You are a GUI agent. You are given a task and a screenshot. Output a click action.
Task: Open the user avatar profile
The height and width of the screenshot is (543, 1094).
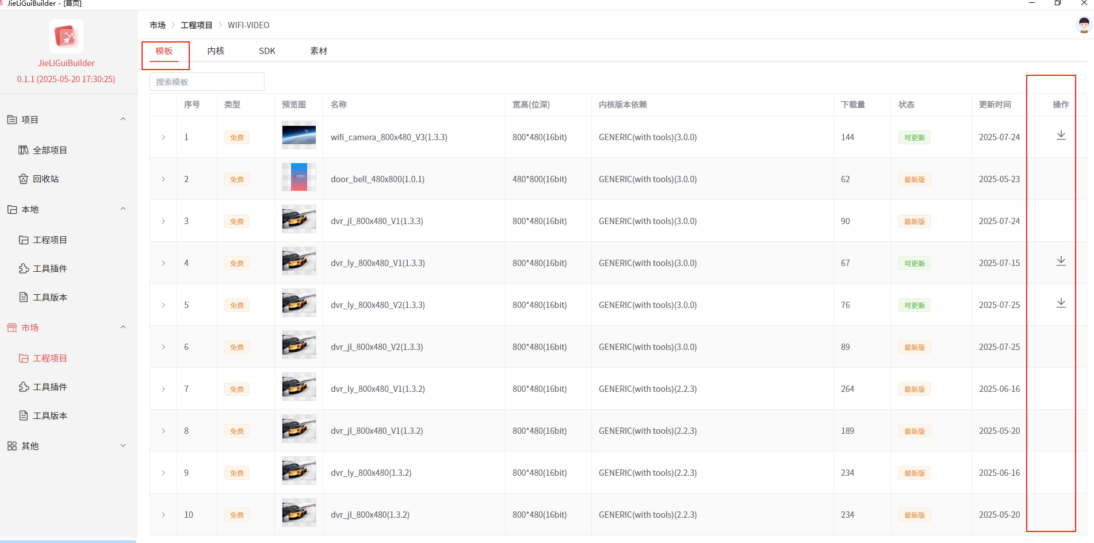1084,25
